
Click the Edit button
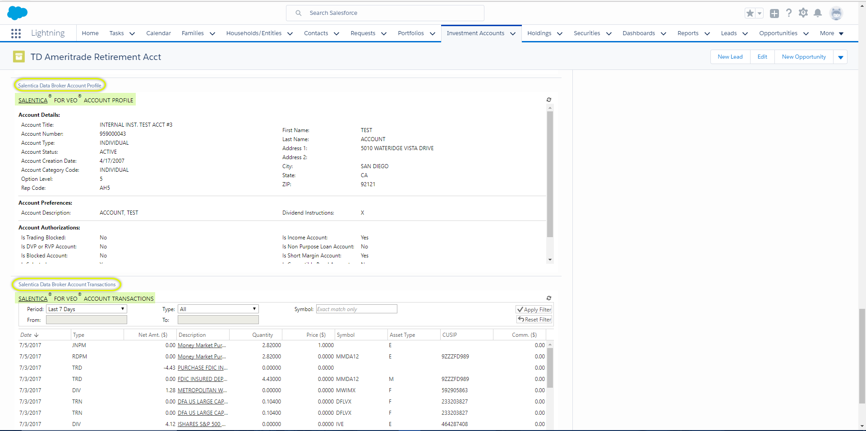click(762, 57)
